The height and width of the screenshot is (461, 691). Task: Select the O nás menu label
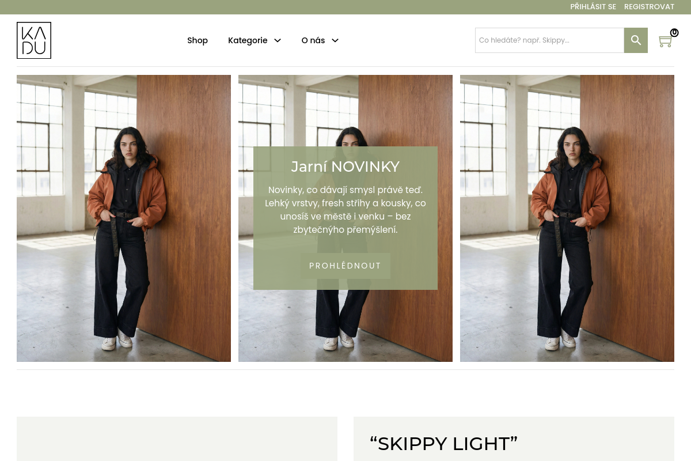point(313,40)
